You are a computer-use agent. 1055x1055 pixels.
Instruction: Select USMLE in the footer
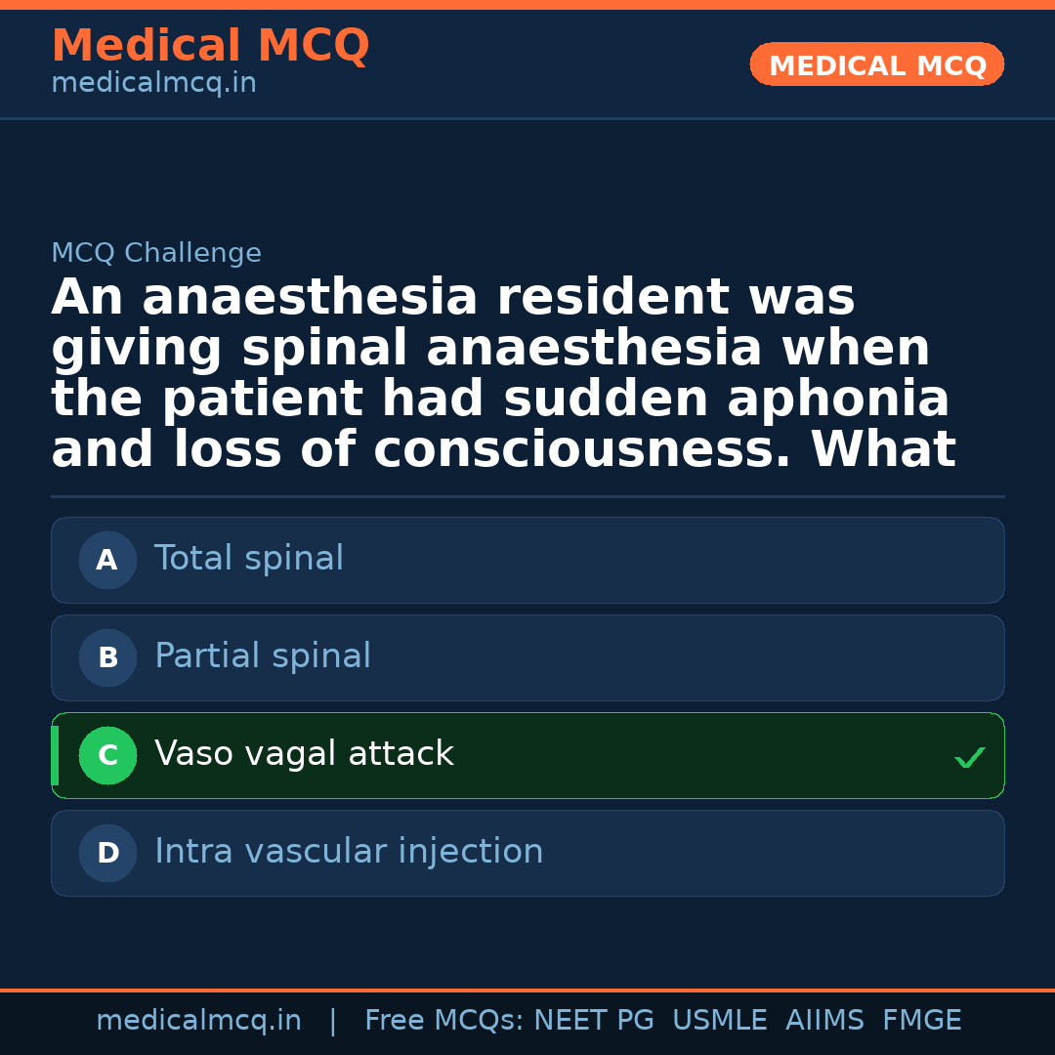tap(719, 1021)
